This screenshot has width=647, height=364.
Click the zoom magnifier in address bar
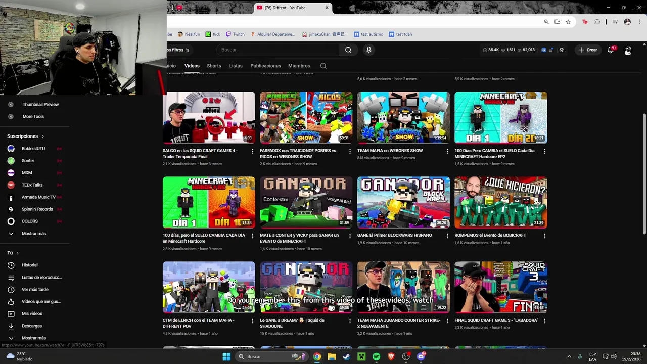(546, 22)
